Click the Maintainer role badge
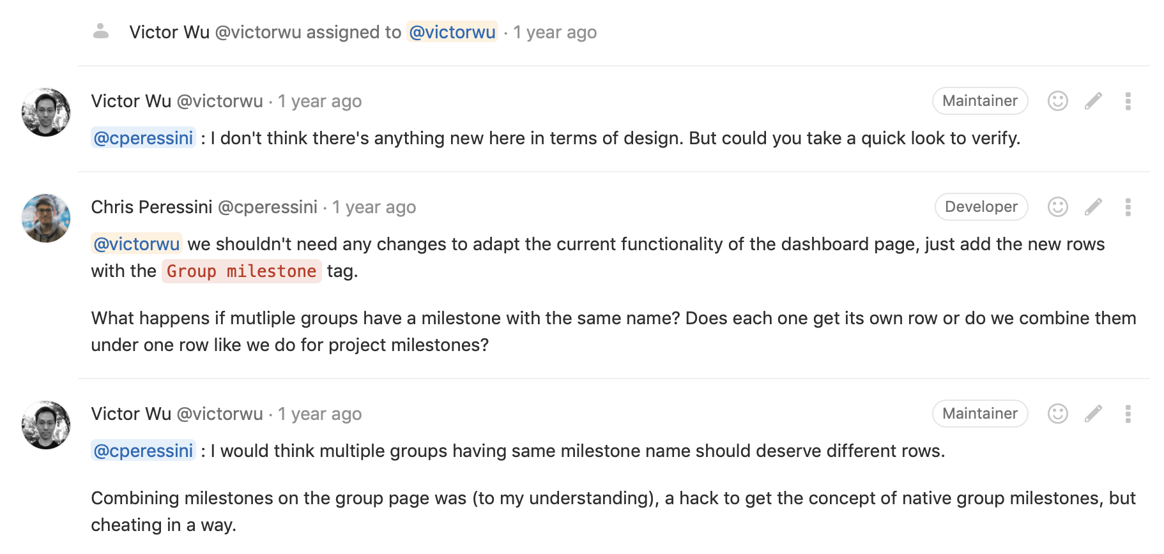The width and height of the screenshot is (1164, 554). coord(980,101)
